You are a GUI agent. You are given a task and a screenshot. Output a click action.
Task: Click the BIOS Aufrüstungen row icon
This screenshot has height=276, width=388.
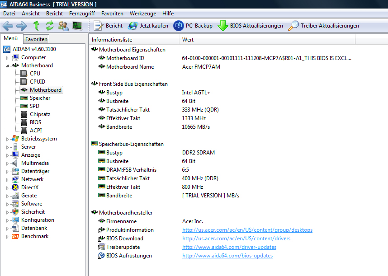tap(101, 256)
